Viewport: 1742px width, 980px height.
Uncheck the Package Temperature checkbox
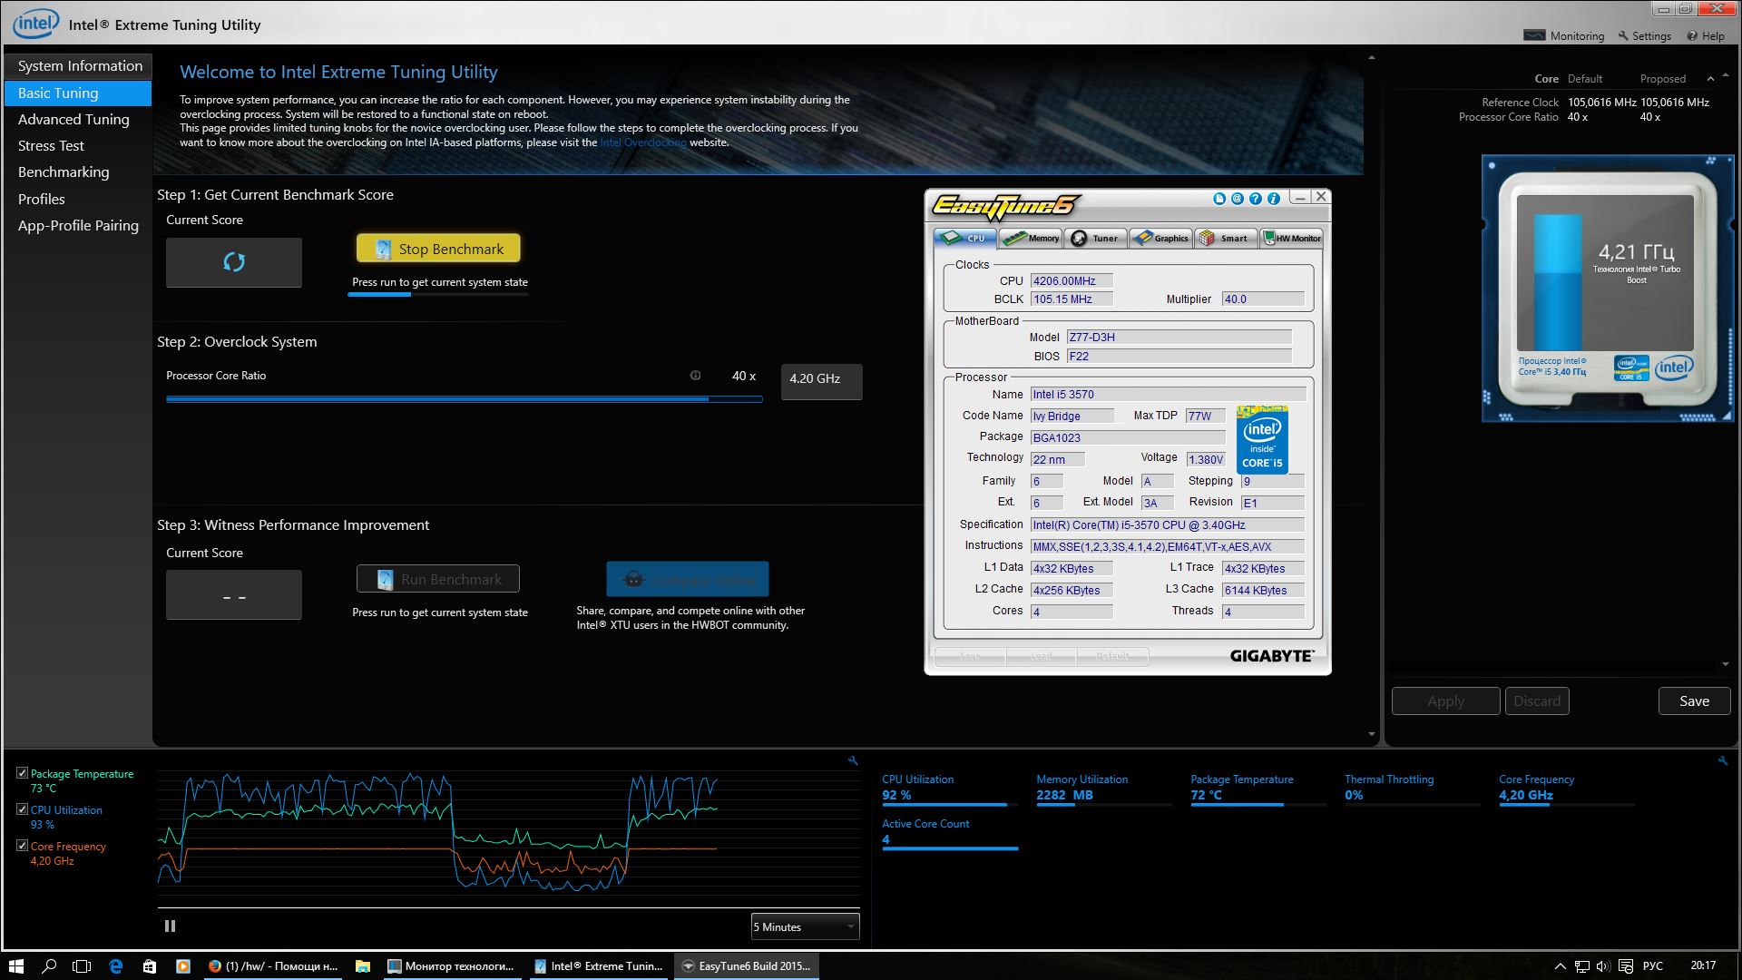coord(23,773)
